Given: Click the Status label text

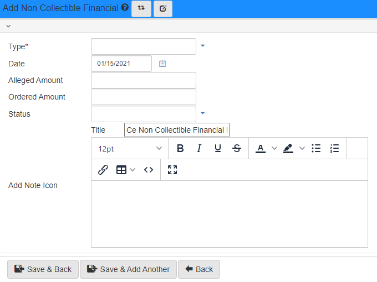Looking at the screenshot, I should (19, 114).
